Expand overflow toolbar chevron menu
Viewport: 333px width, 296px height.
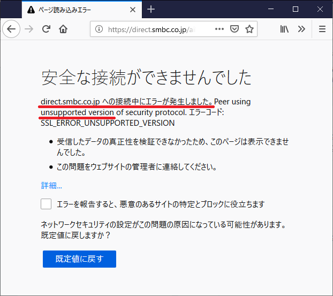click(x=301, y=29)
